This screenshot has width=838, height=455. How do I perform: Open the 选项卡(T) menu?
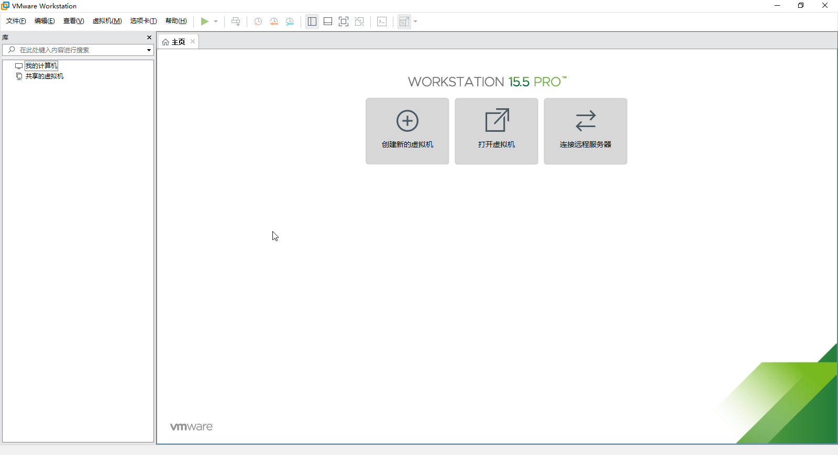coord(144,21)
